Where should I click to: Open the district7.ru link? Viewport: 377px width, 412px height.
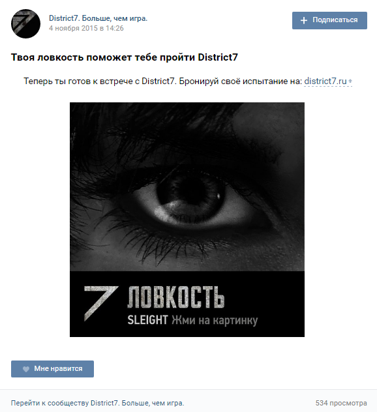325,81
